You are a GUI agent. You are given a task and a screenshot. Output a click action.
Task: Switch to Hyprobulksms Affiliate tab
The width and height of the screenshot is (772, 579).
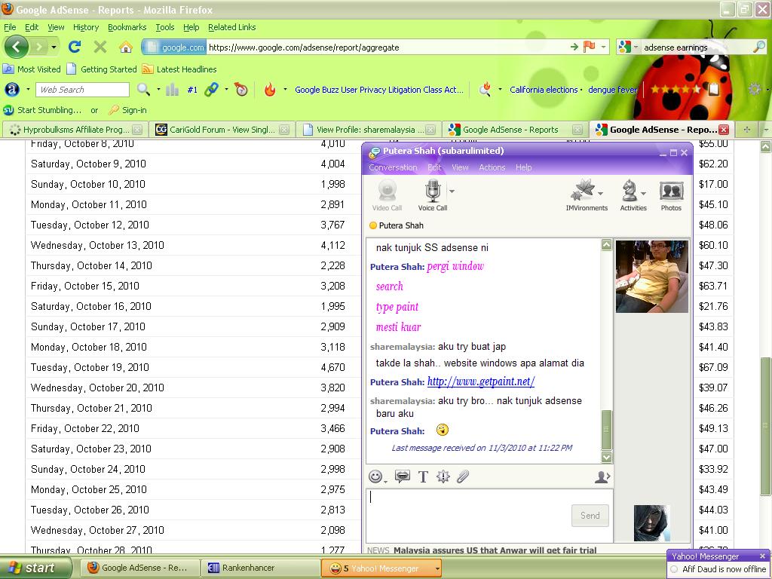click(x=75, y=130)
